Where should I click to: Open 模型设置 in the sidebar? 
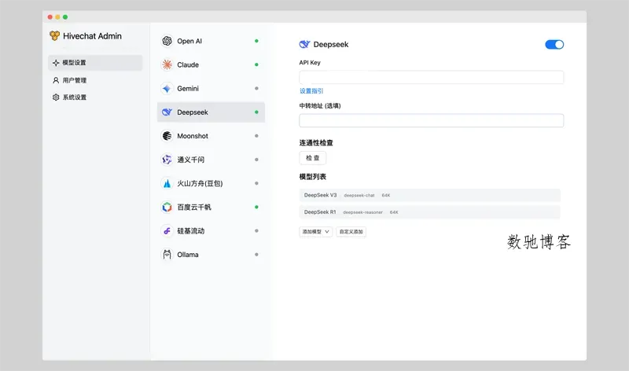point(95,63)
